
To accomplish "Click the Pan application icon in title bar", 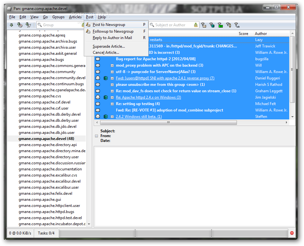I will 9,9.
